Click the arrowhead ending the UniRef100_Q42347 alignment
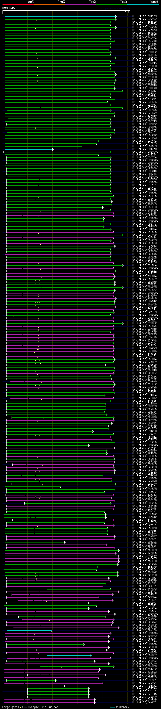The height and width of the screenshot is (709, 161). point(123,91)
